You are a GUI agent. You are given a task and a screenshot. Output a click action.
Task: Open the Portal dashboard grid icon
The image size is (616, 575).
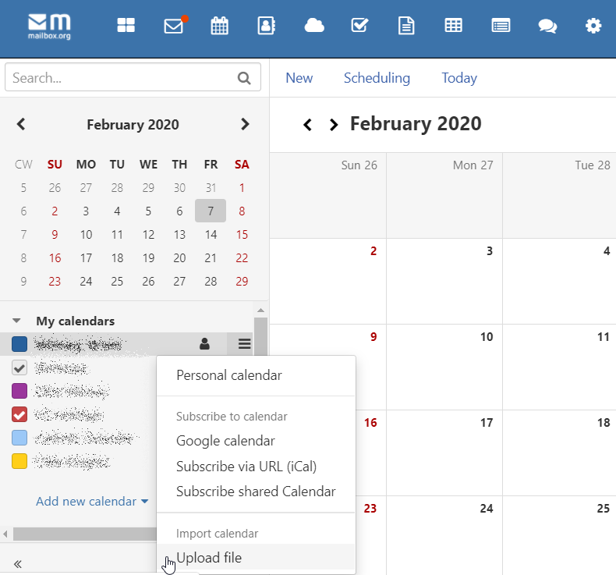coord(126,26)
